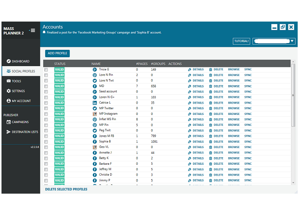Click the scrollbar up arrow in the accounts list
The height and width of the screenshot is (223, 298).
point(293,62)
